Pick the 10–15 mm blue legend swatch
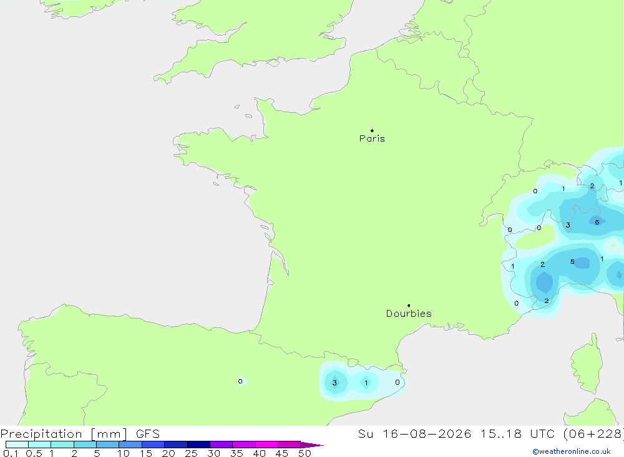The image size is (624, 457). [x=130, y=445]
